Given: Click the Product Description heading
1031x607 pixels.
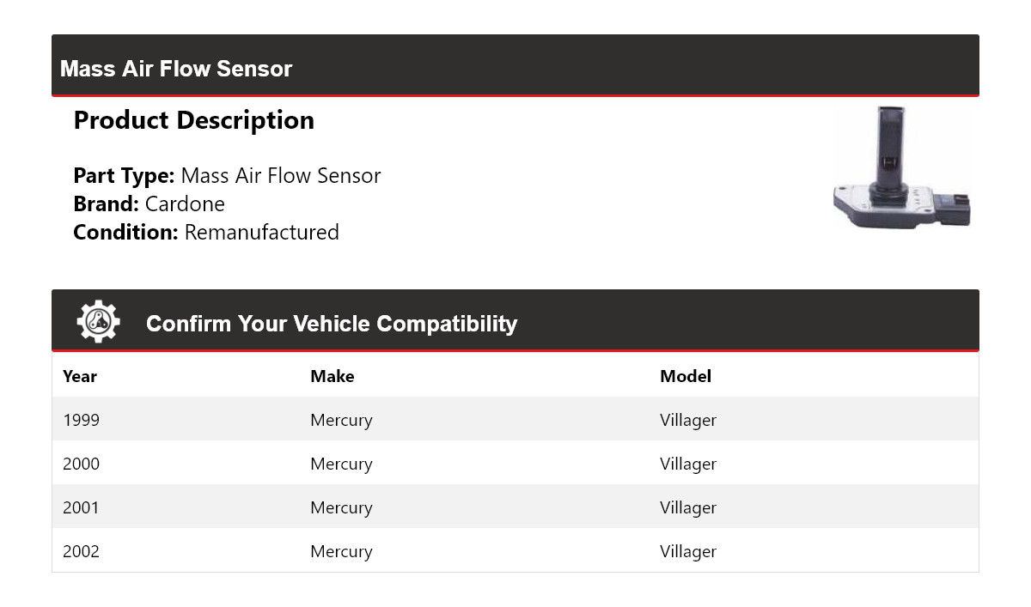Looking at the screenshot, I should pos(193,120).
